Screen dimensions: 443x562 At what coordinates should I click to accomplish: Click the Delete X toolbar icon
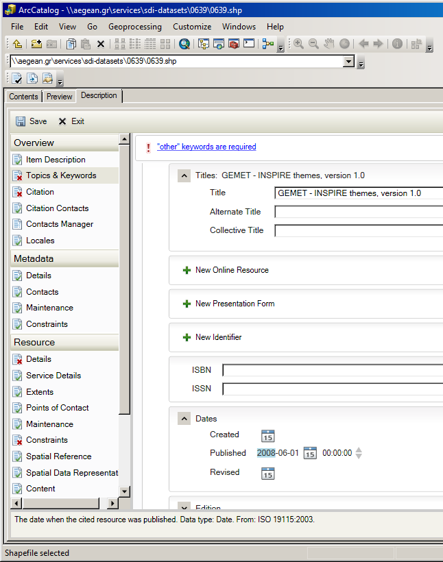[101, 44]
